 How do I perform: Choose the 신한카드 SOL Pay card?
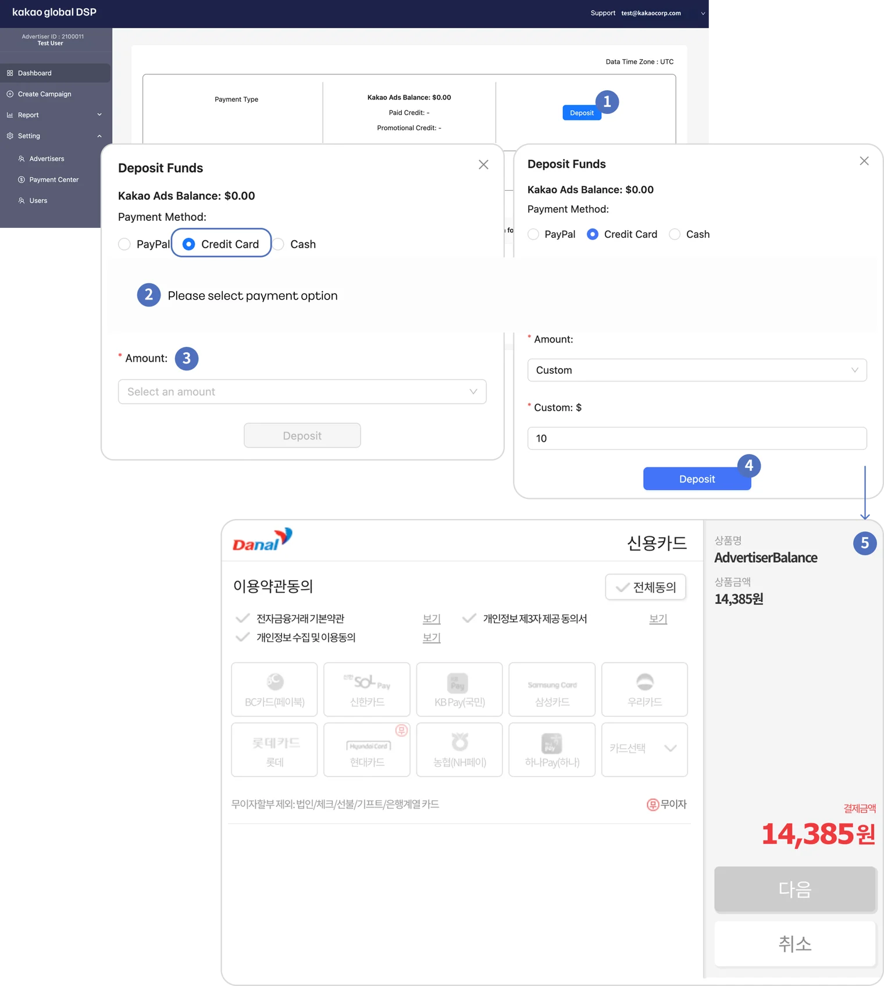click(x=367, y=690)
